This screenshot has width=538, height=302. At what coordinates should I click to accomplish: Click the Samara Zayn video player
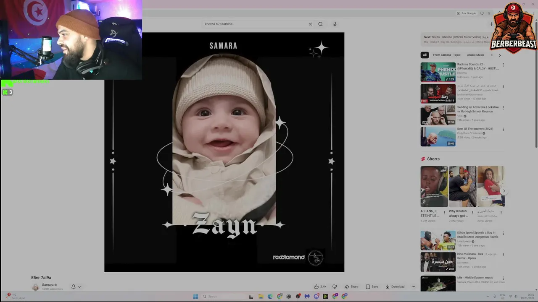[224, 152]
